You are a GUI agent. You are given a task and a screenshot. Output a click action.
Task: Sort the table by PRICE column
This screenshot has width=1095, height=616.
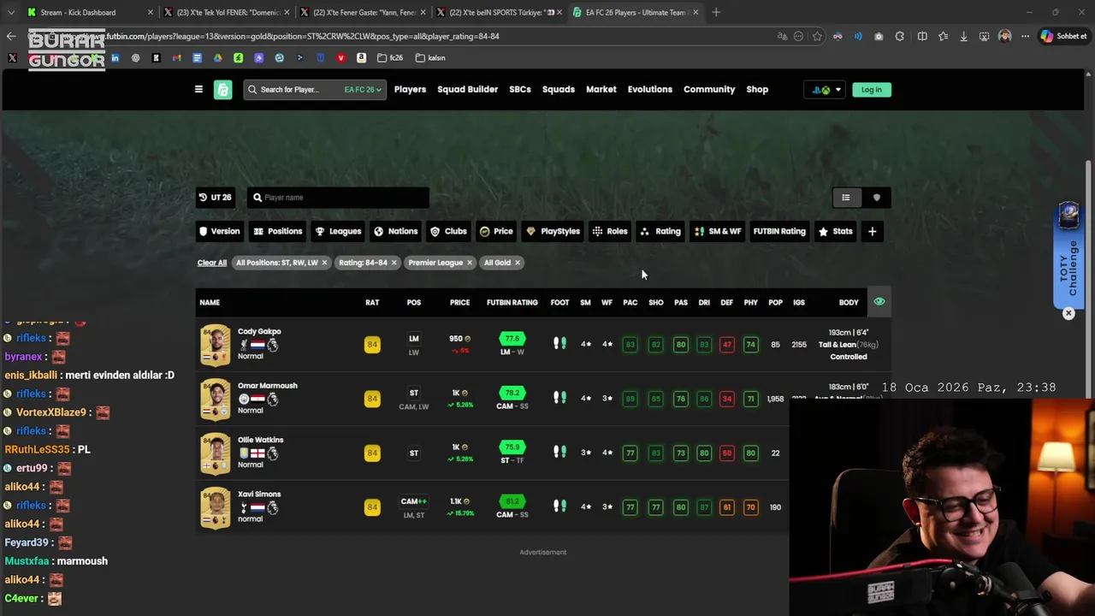pyautogui.click(x=459, y=302)
